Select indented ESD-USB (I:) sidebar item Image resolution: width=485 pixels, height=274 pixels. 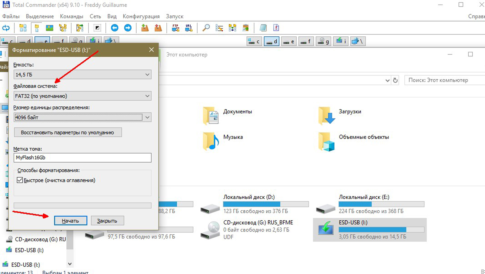[x=25, y=250]
